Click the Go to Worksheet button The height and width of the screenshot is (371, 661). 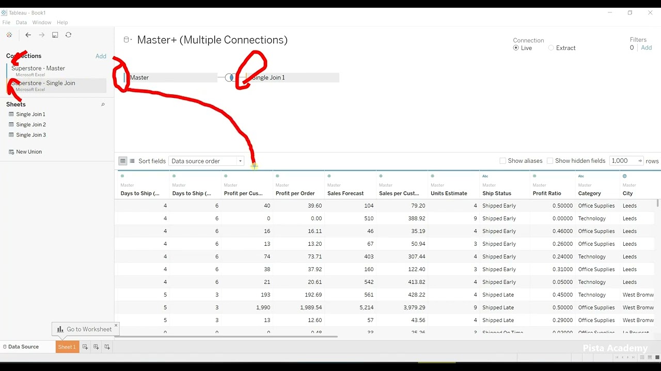[84, 329]
